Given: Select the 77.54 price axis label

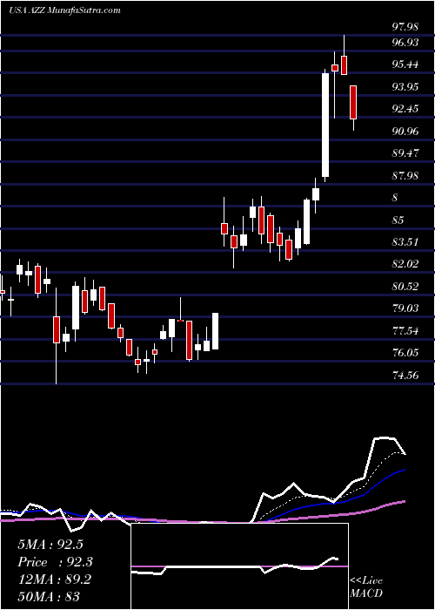Looking at the screenshot, I should pyautogui.click(x=405, y=331).
